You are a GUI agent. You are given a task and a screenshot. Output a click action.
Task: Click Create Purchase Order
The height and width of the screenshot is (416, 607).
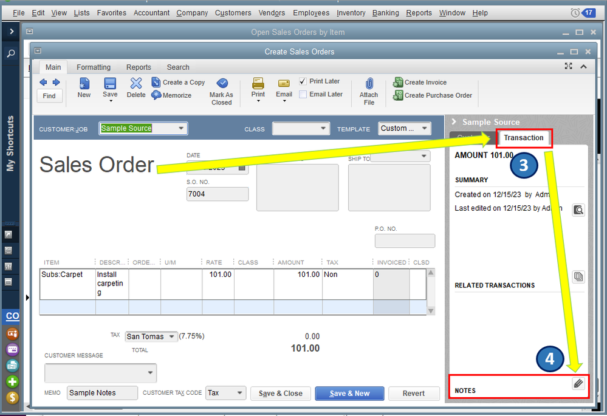click(433, 95)
